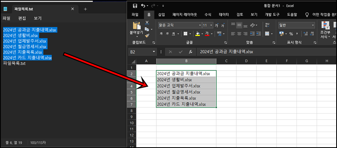337x148 pixels.
Task: Click the Accounting Number Format currency icon
Action: pyautogui.click(x=282, y=34)
